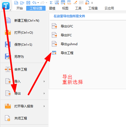Click the window-with-magnifier icon, second after the sigma icon

63,3
